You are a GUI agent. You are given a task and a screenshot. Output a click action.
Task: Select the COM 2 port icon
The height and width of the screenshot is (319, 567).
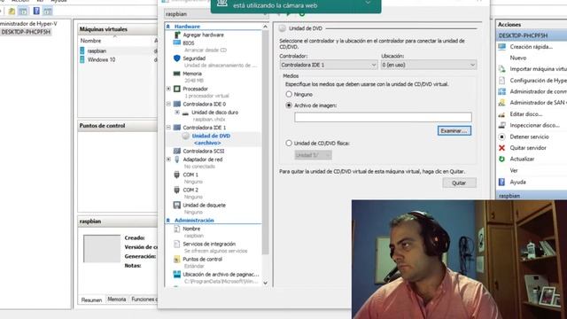point(177,190)
